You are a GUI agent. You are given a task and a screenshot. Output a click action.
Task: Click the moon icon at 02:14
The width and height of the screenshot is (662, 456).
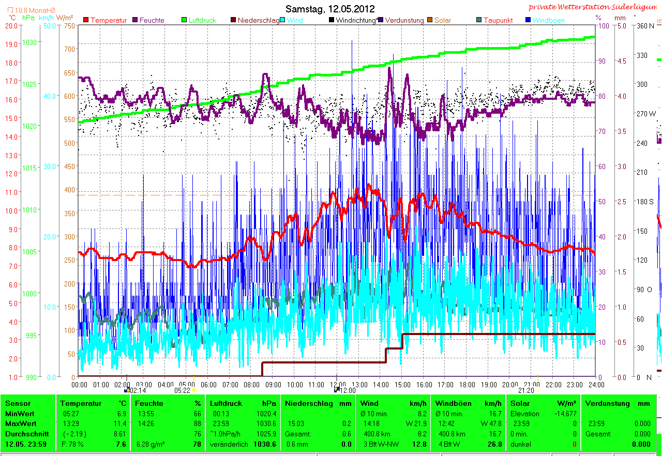(126, 390)
